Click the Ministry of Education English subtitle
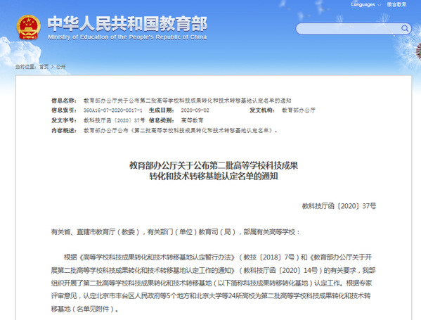 pos(127,37)
